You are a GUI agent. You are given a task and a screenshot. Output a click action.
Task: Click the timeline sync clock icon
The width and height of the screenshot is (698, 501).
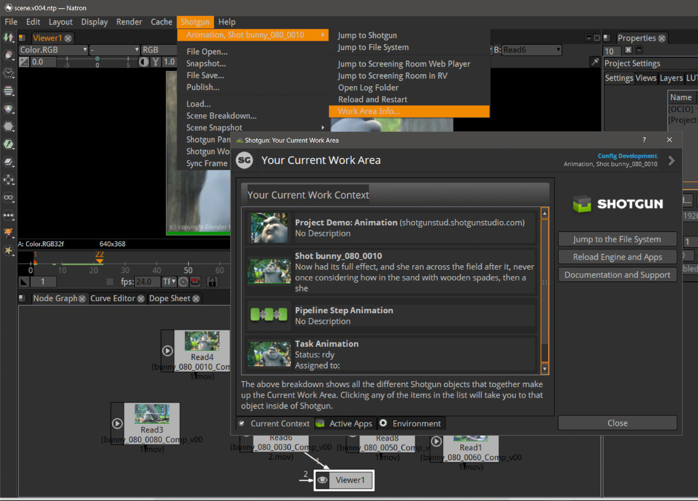point(183,282)
